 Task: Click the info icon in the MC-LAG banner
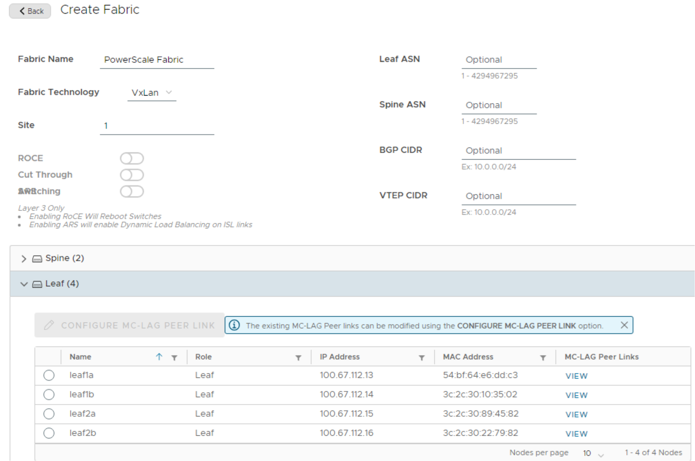[x=234, y=325]
